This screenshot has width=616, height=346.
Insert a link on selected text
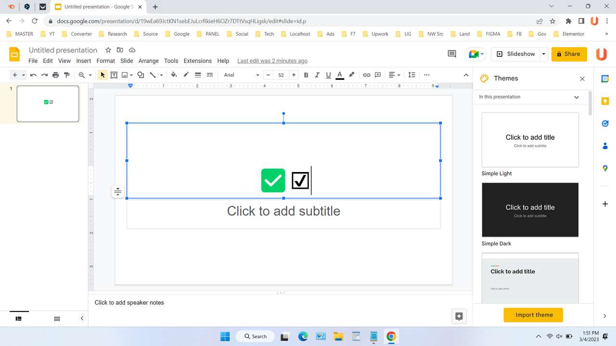[x=366, y=75]
